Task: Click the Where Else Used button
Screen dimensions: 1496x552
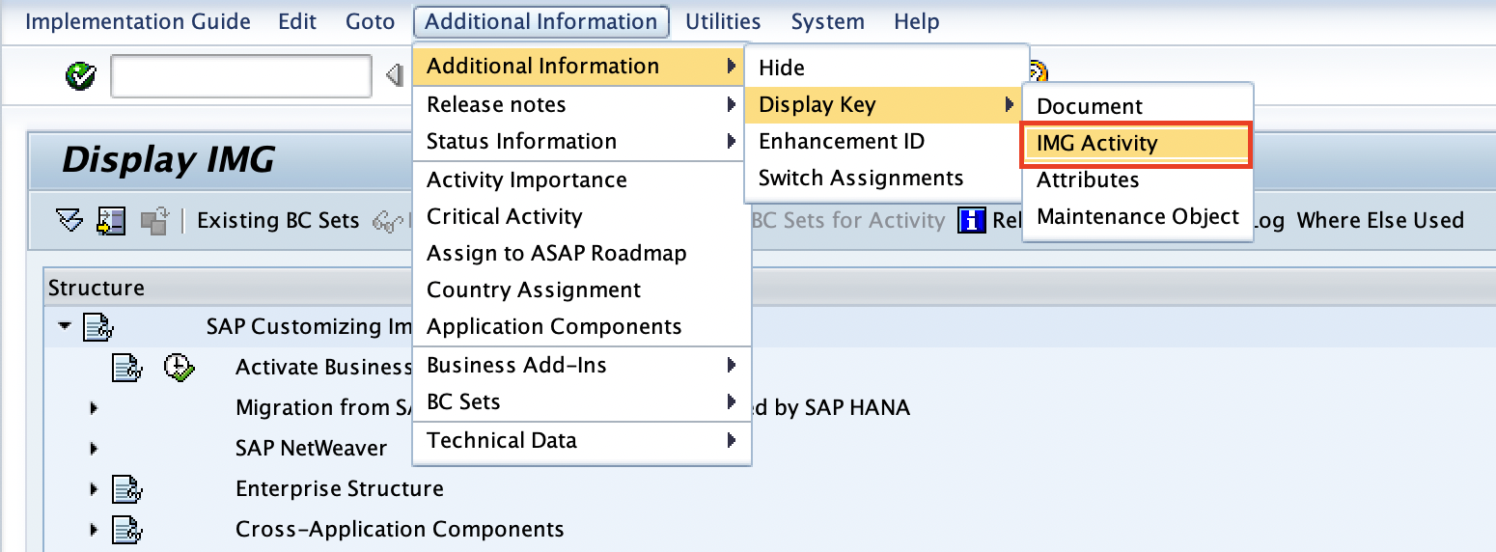Action: [1379, 221]
